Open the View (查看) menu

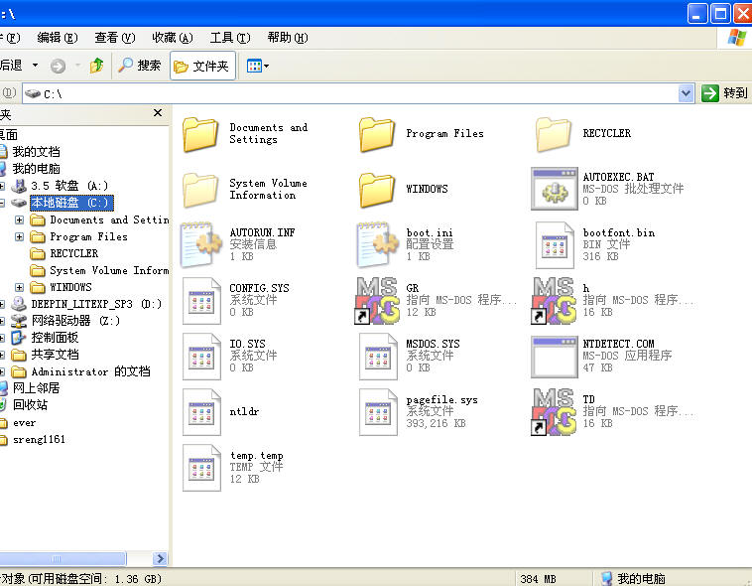coord(115,38)
